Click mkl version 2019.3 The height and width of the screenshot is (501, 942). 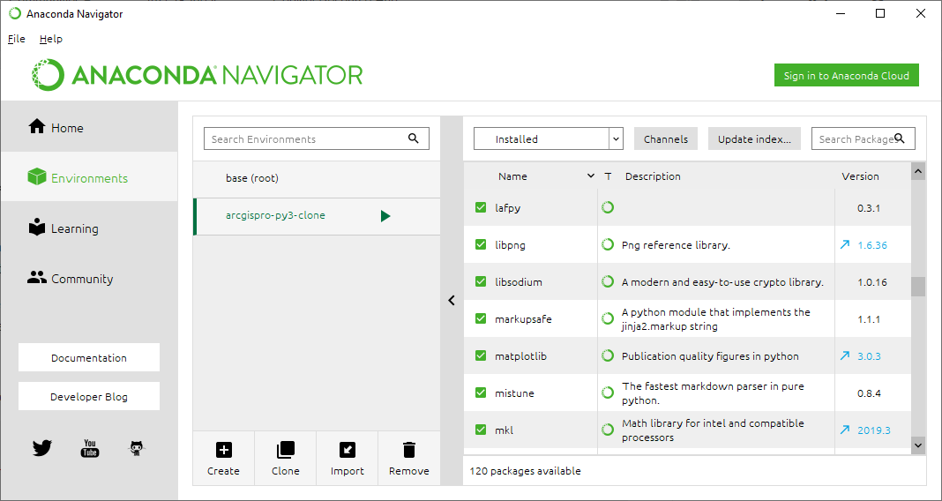(874, 430)
